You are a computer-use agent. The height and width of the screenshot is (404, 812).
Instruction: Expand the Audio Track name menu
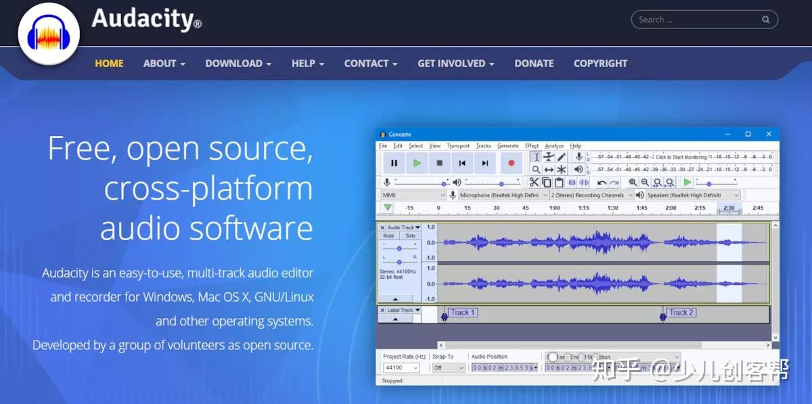pyautogui.click(x=404, y=227)
